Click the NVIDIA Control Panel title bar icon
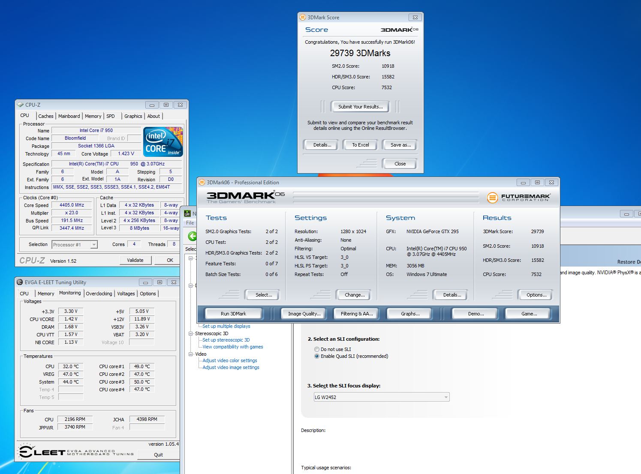Image resolution: width=641 pixels, height=474 pixels. click(188, 213)
